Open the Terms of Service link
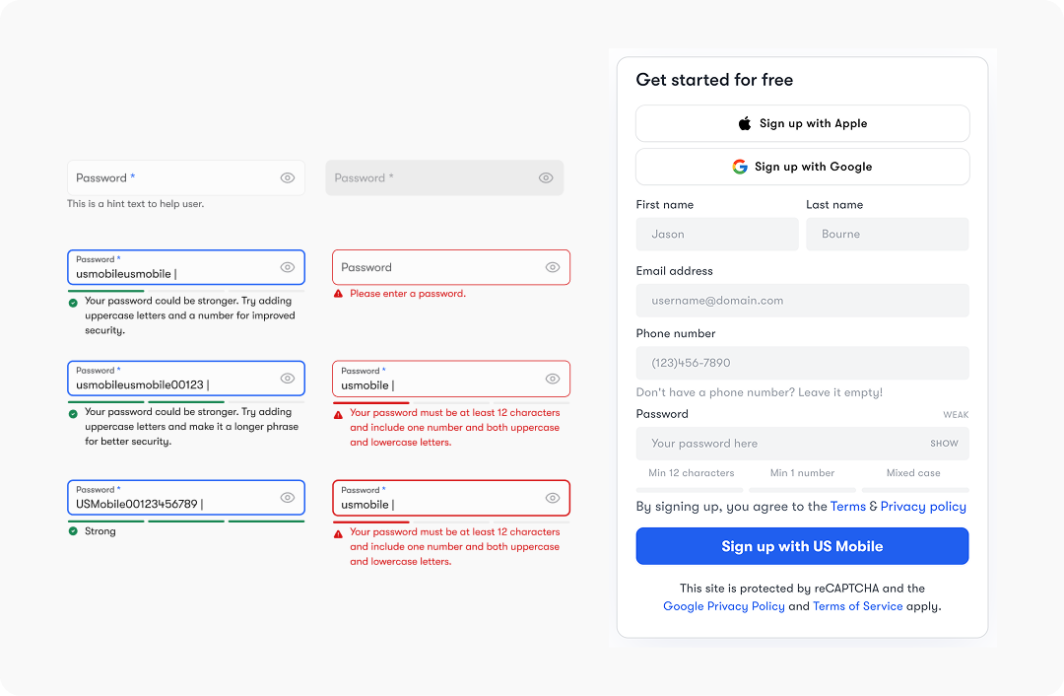Image resolution: width=1064 pixels, height=696 pixels. click(858, 606)
